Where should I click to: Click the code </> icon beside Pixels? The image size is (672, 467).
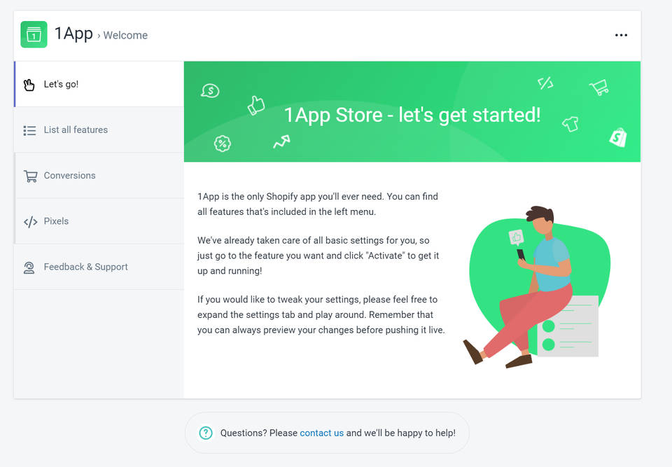pos(29,221)
